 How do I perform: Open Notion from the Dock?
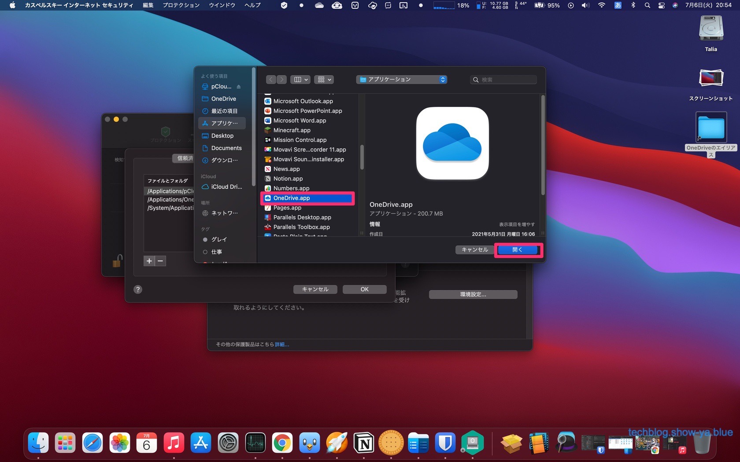tap(364, 443)
